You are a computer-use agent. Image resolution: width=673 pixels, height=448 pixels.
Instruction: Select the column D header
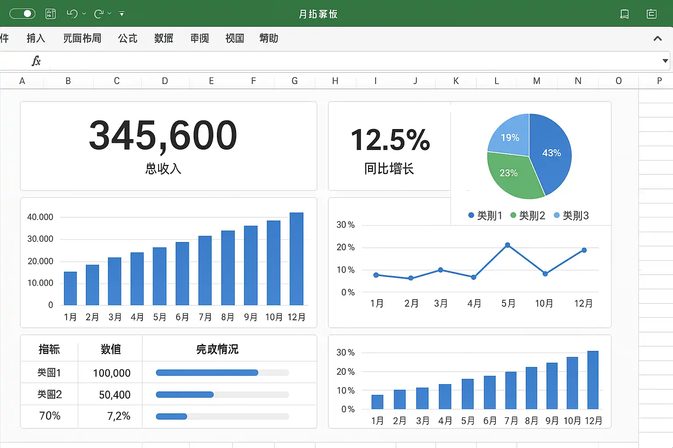[x=165, y=81]
